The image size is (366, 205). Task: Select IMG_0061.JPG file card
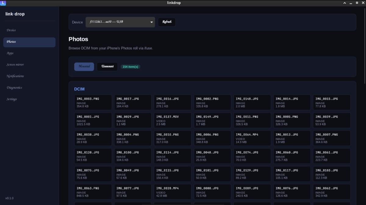(332, 156)
